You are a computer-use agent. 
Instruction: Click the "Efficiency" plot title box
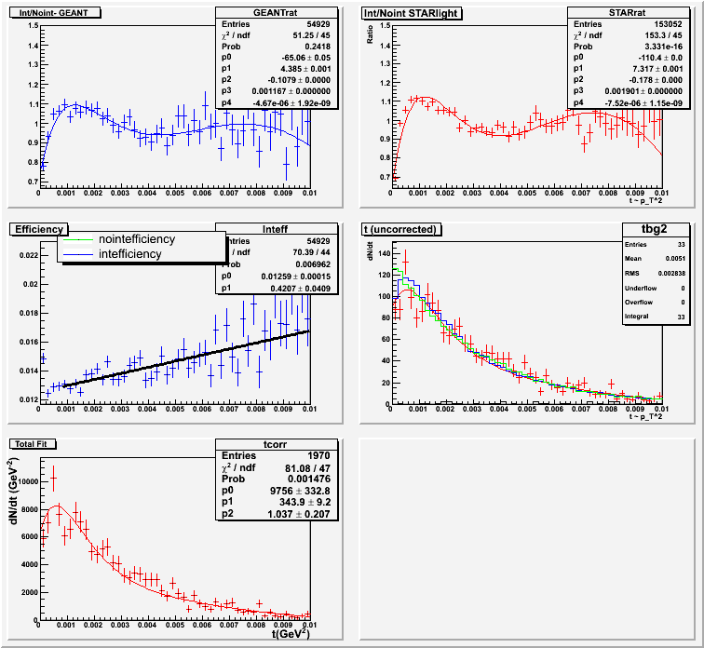(37, 229)
